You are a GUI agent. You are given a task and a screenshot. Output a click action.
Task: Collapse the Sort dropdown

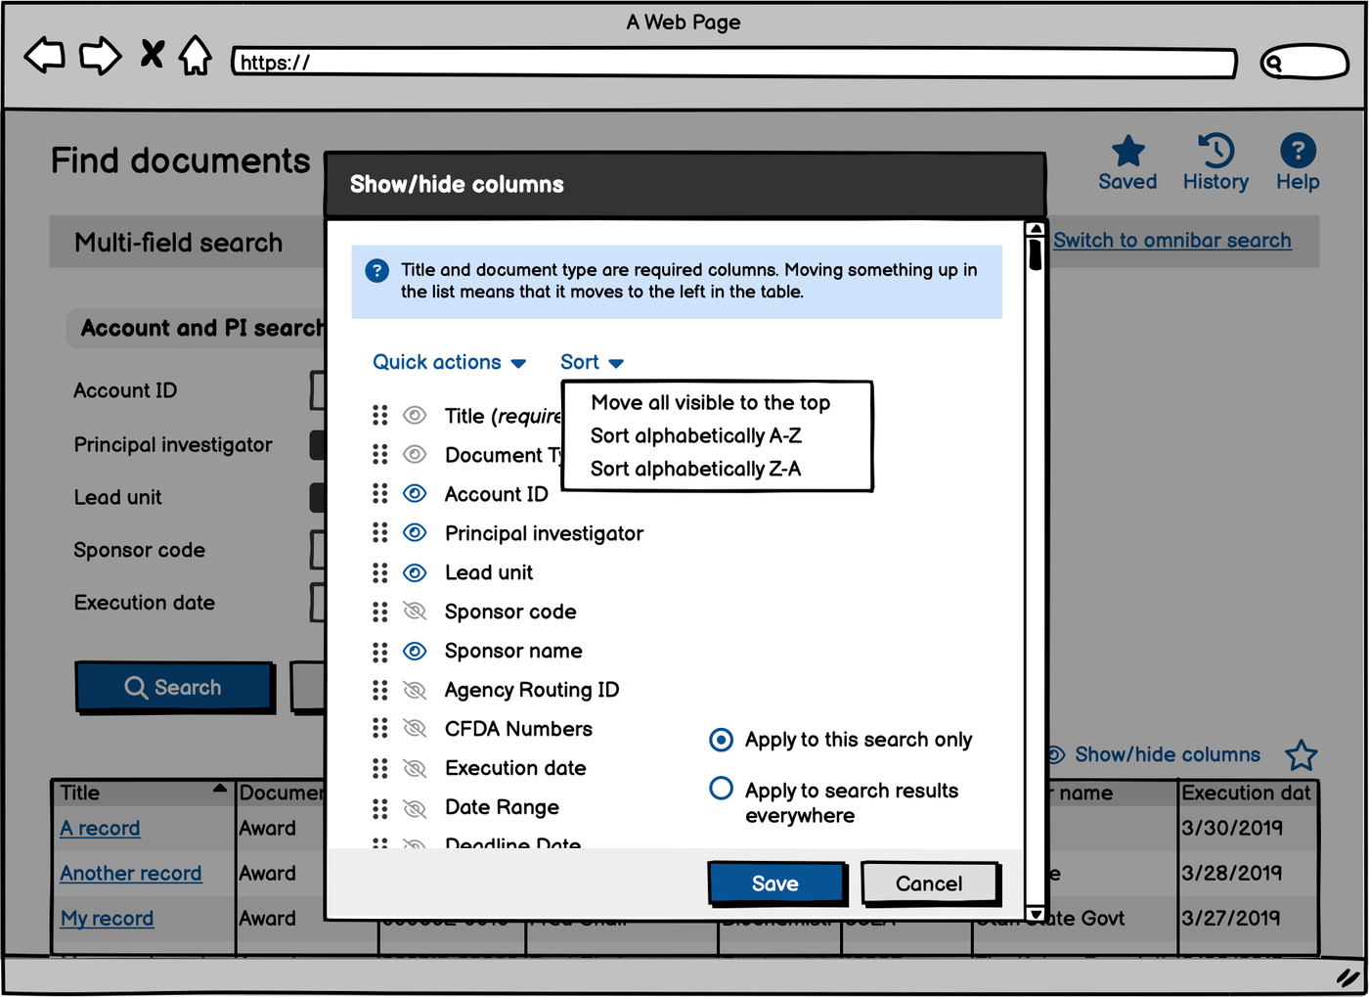coord(592,362)
